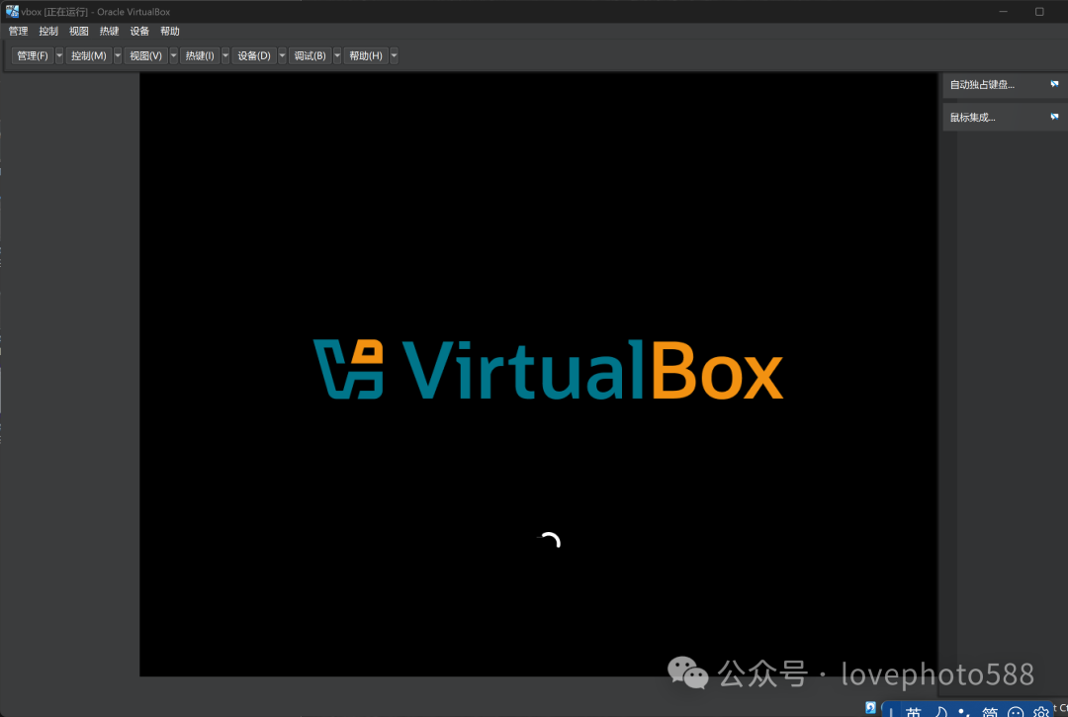Open the 热键 menu in the menu bar
The image size is (1068, 717).
(x=109, y=32)
